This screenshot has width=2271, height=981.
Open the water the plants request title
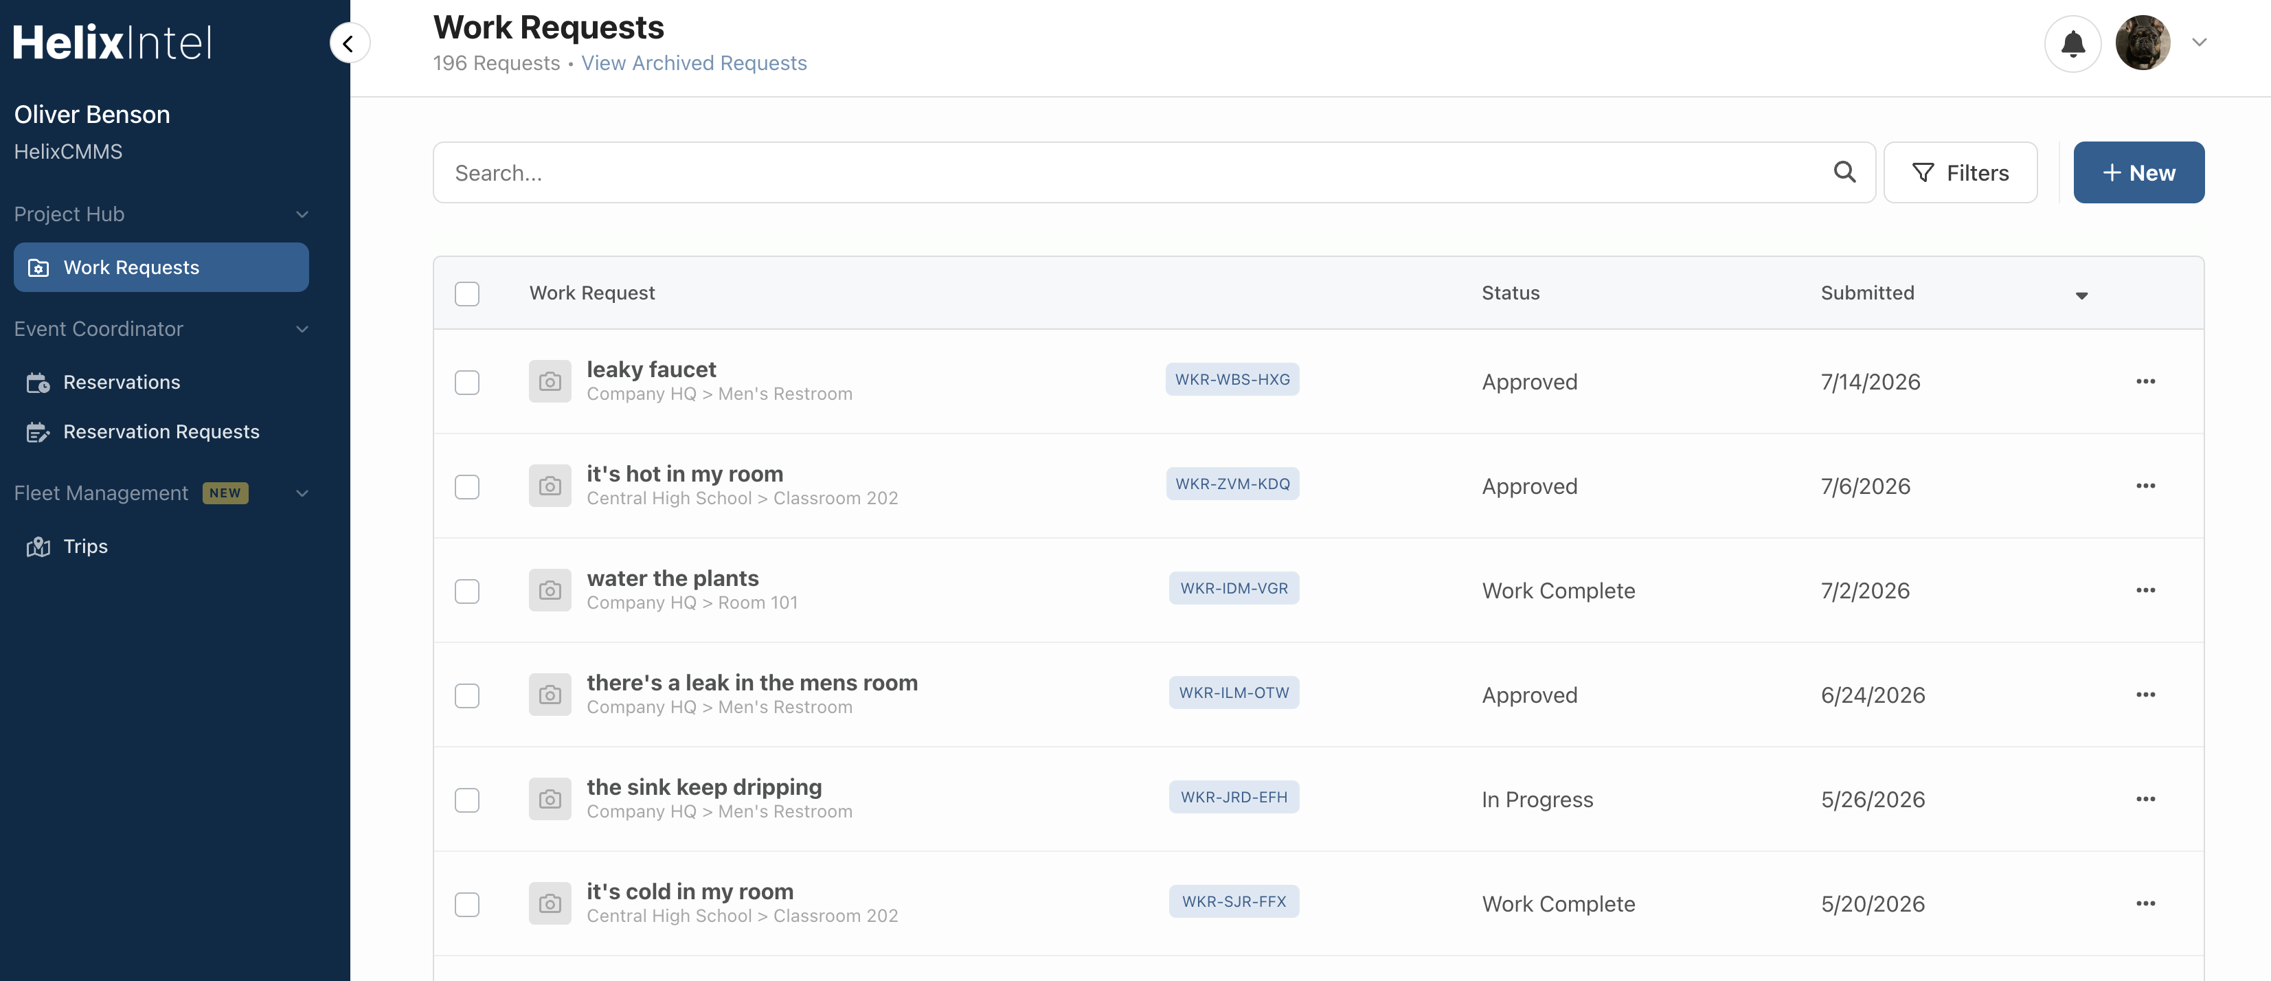673,578
